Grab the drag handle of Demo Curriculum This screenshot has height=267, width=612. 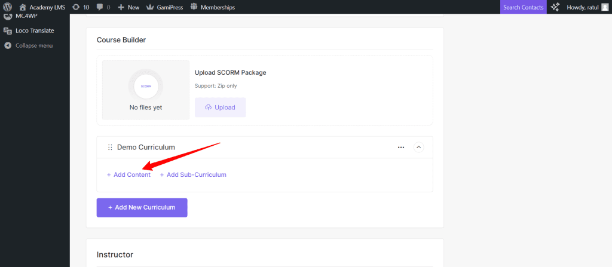pos(110,147)
